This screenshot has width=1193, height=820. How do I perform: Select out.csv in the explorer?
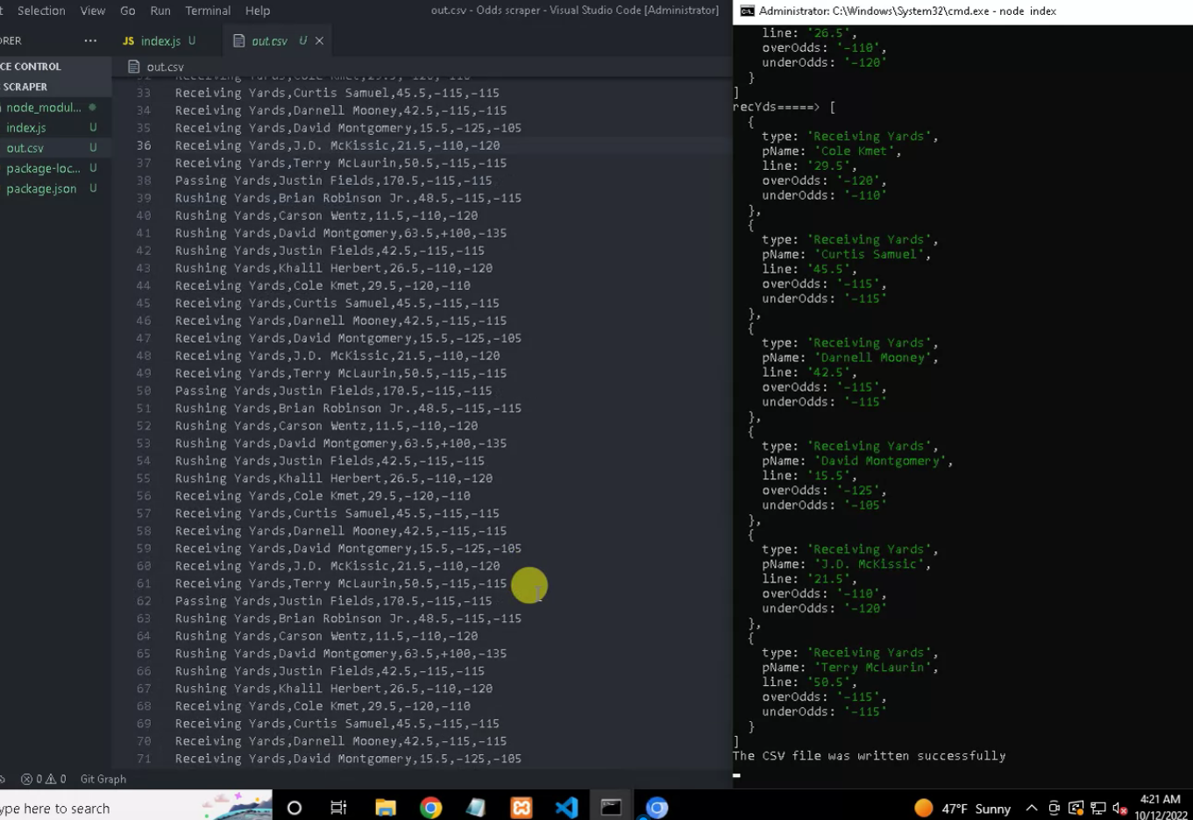point(25,148)
